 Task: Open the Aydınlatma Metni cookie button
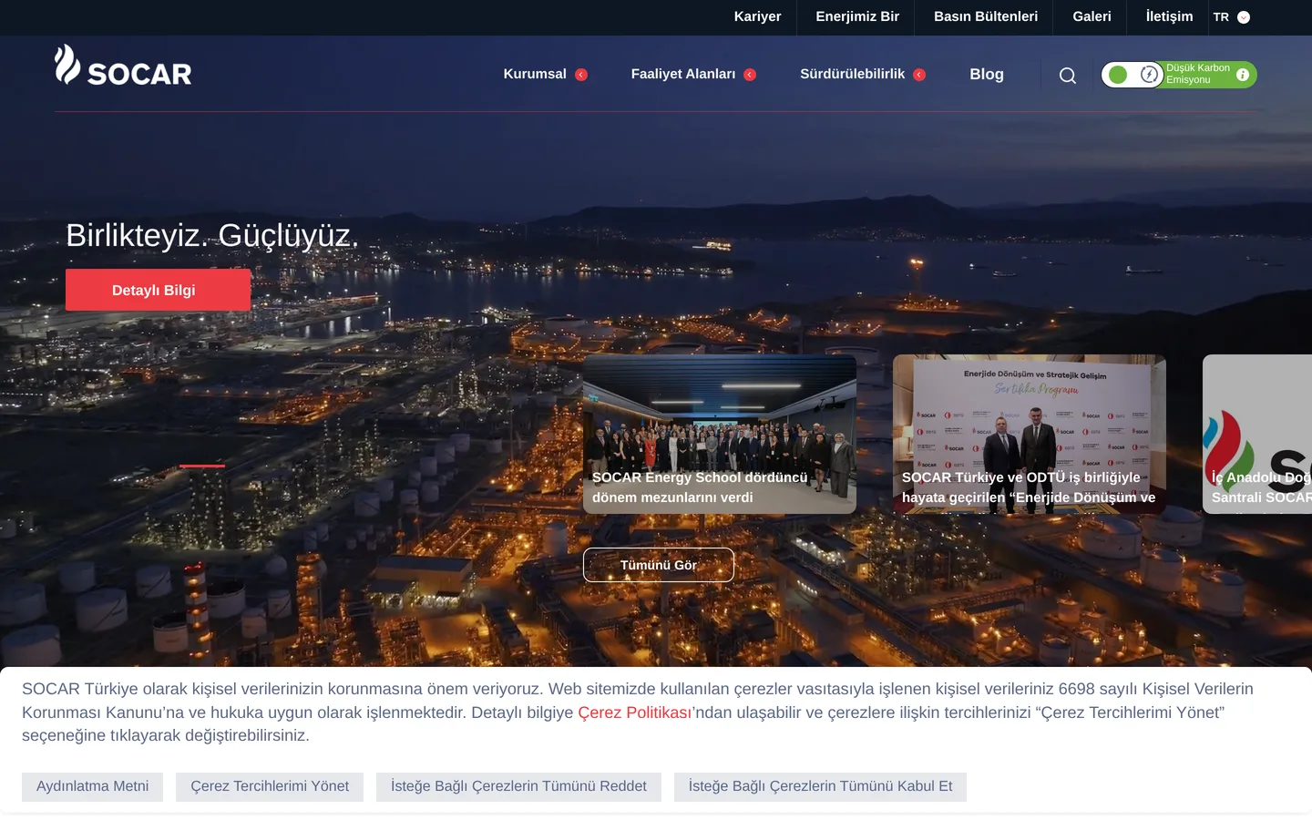coord(92,787)
